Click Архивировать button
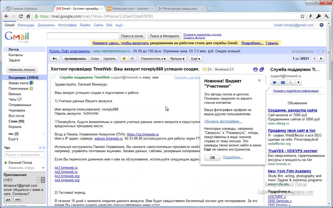This screenshot has height=208, width=333. click(x=75, y=59)
